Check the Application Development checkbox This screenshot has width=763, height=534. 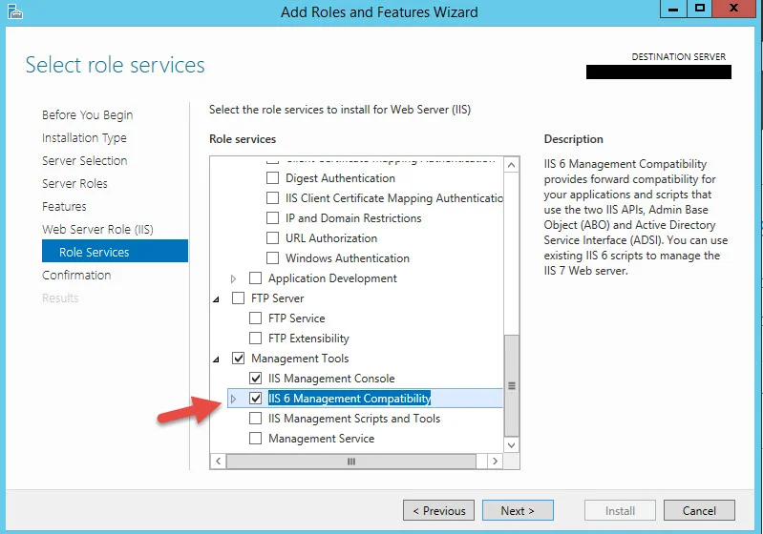pyautogui.click(x=256, y=277)
